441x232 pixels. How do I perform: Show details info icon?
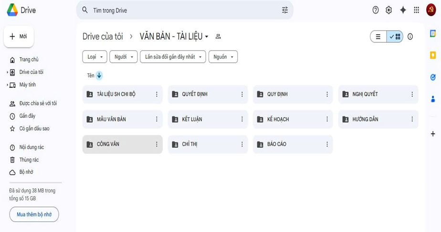pyautogui.click(x=410, y=37)
